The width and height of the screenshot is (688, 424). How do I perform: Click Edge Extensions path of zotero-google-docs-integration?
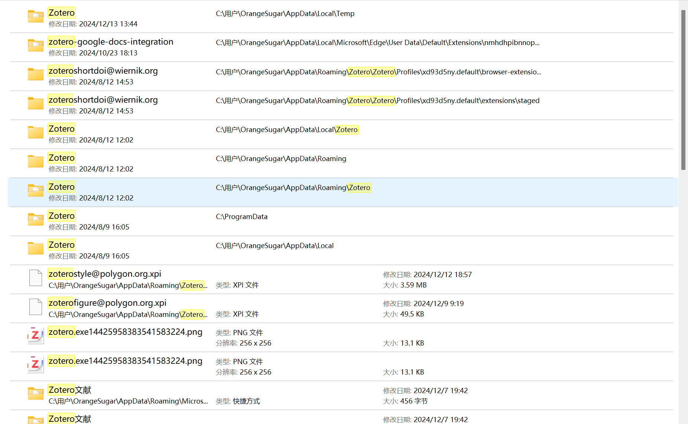(378, 43)
